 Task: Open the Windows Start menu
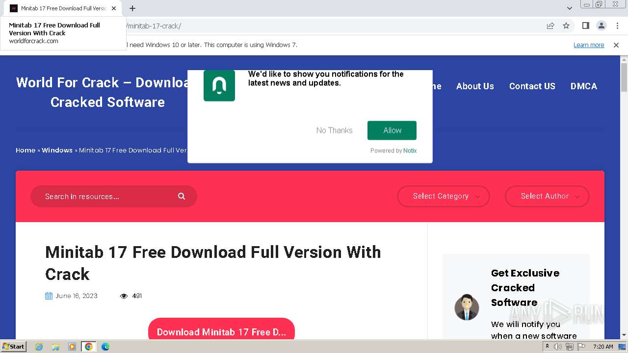click(13, 346)
